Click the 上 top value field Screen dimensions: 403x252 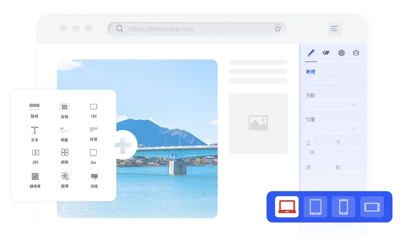318,152
